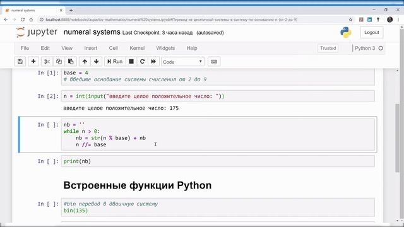Image resolution: width=404 pixels, height=227 pixels.
Task: Open the Help menu
Action: [192, 48]
